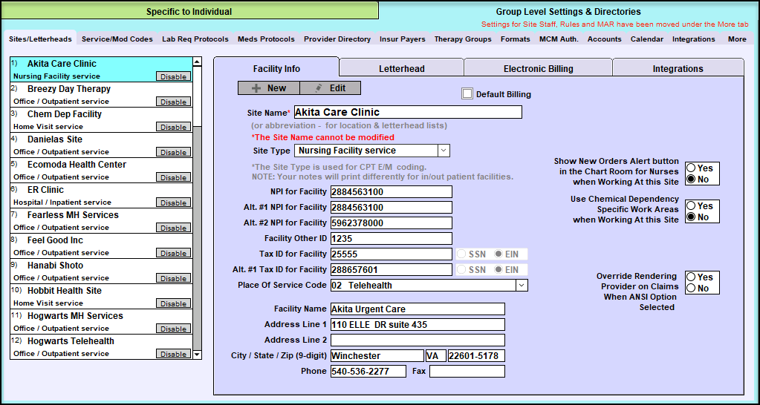Select Yes for Chemical Dependency Work Areas
Screen dimensions: 760x405
(691, 206)
